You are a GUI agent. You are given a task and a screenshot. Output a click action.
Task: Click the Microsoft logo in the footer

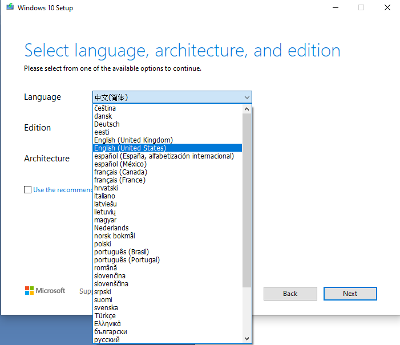tap(45, 290)
